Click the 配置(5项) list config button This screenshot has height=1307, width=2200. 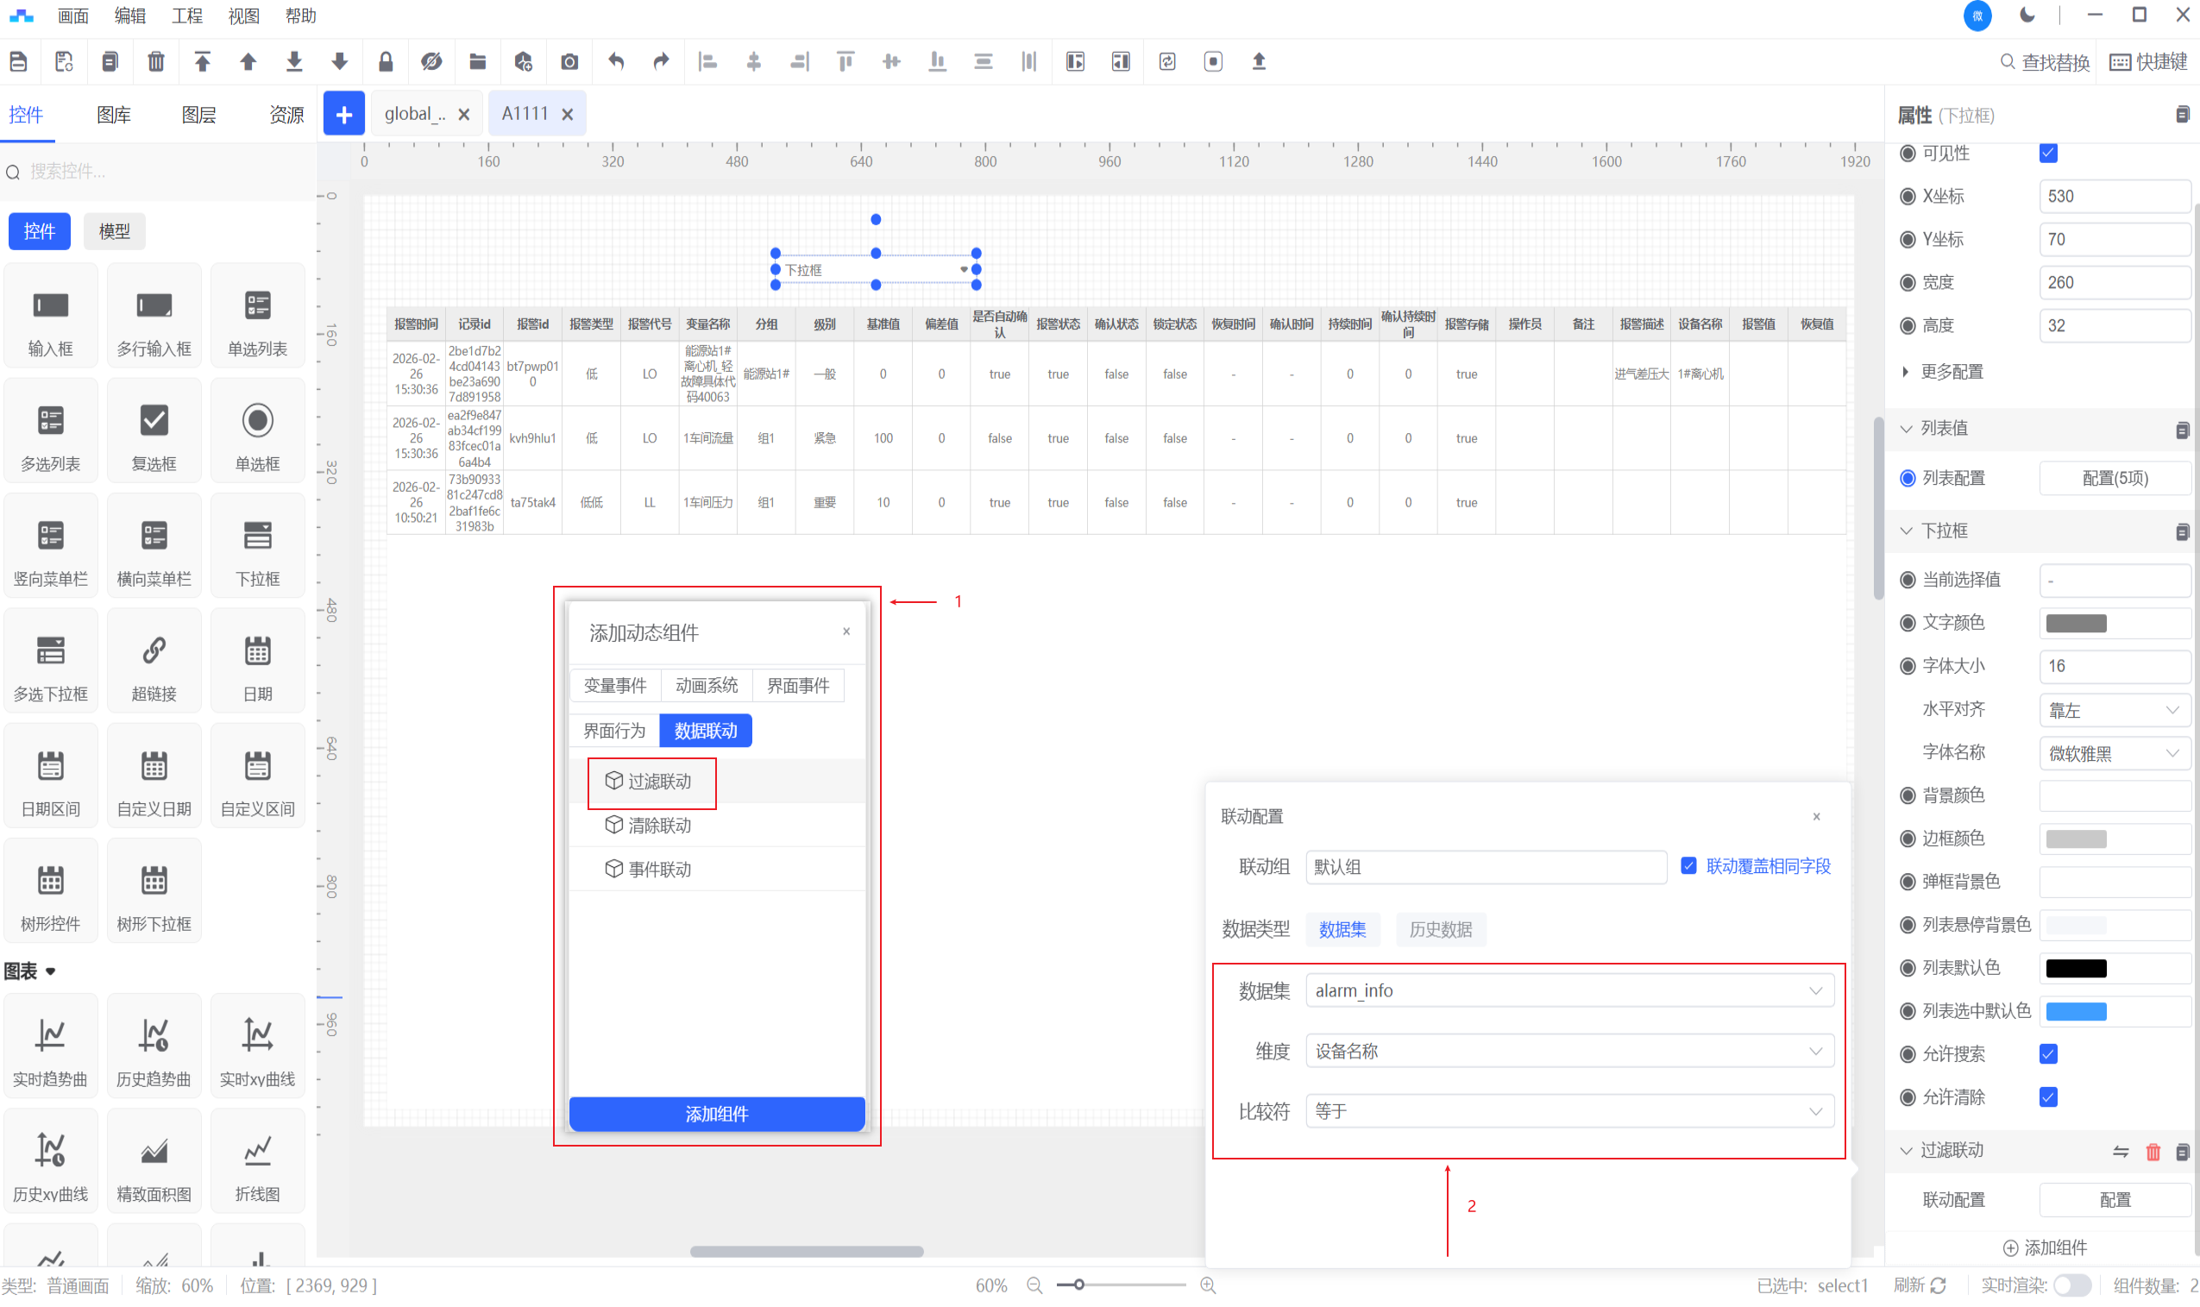pos(2114,478)
